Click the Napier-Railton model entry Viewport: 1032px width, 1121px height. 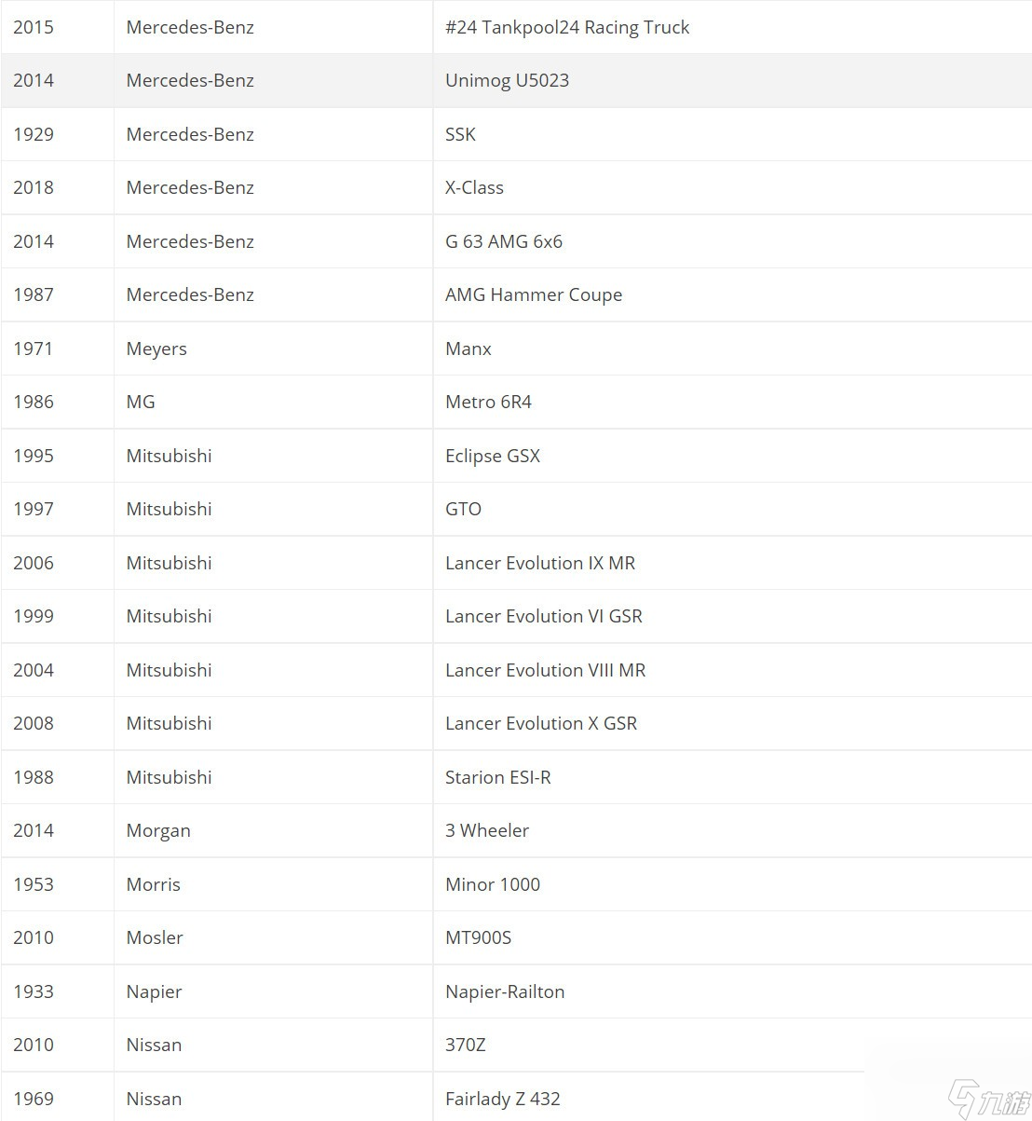tap(732, 991)
